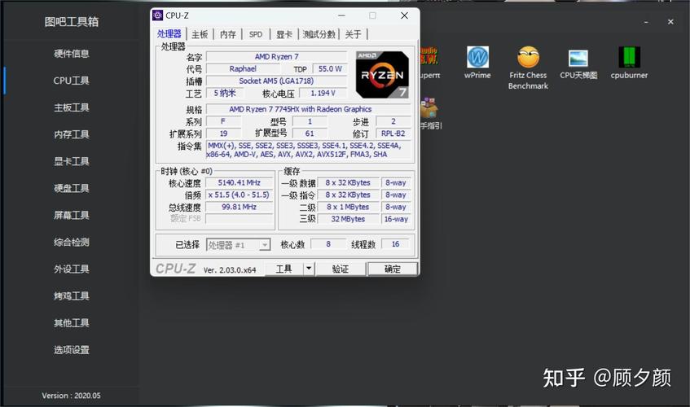This screenshot has width=690, height=407.
Task: Open the 硬盘工具 category
Action: [x=72, y=188]
